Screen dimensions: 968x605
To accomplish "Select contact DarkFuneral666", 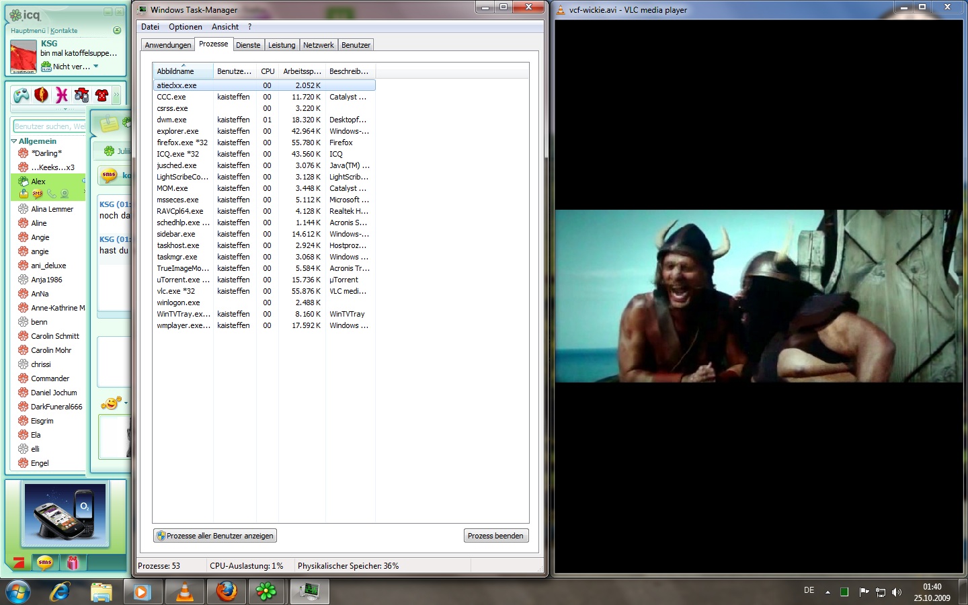I will click(x=56, y=407).
